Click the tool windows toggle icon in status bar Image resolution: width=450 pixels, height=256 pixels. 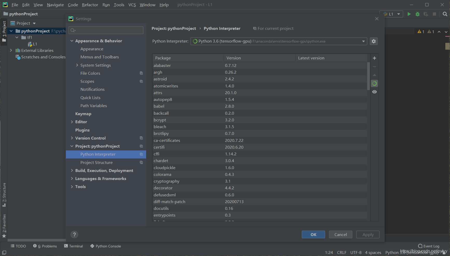click(4, 252)
